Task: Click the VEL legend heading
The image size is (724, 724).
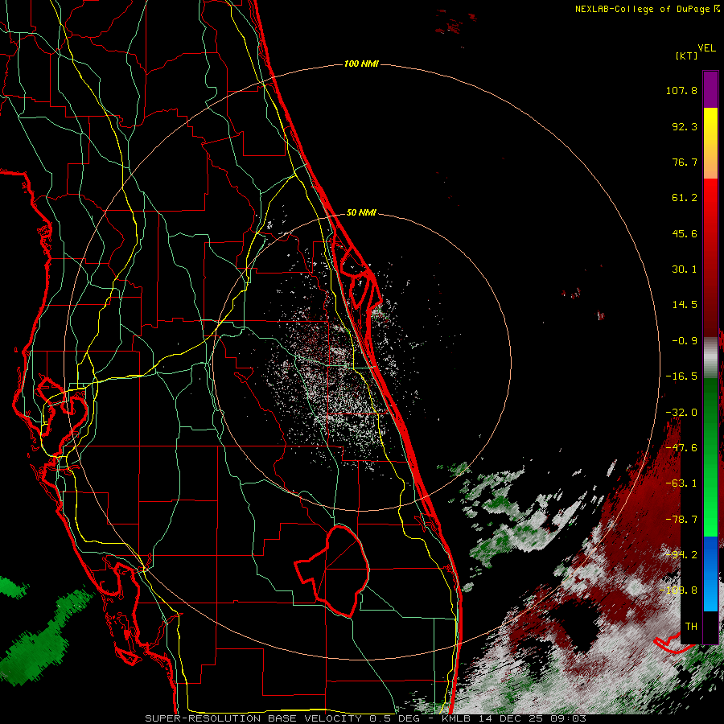Action: tap(706, 48)
